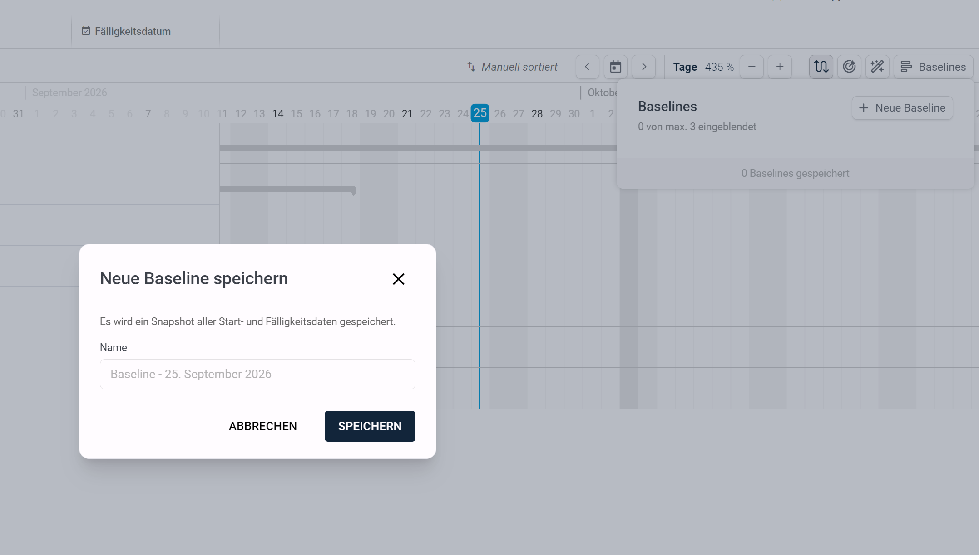Click day 14 in the timeline header
979x555 pixels.
278,114
